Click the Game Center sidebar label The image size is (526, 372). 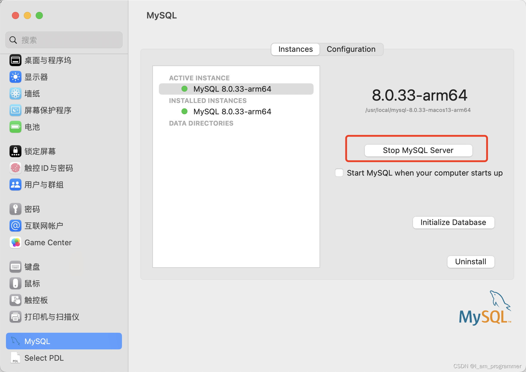pyautogui.click(x=48, y=243)
